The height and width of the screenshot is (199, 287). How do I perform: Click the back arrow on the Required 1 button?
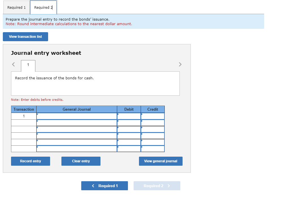(x=93, y=186)
